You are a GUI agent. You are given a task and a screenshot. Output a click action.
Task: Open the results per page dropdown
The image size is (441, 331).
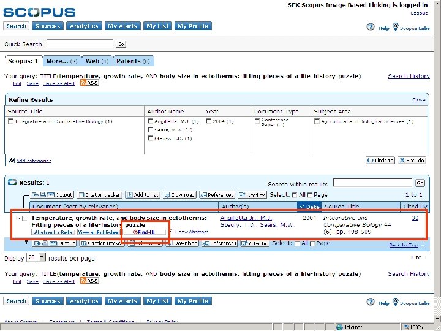coord(36,257)
